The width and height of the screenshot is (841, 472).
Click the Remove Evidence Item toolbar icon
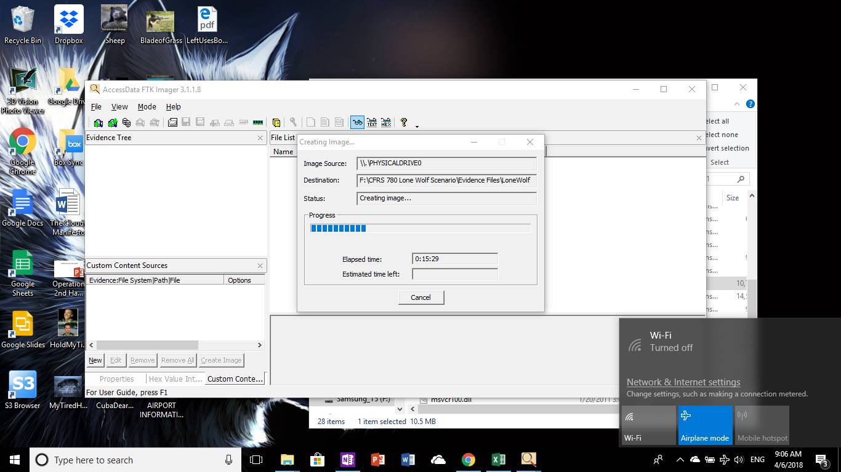(140, 122)
